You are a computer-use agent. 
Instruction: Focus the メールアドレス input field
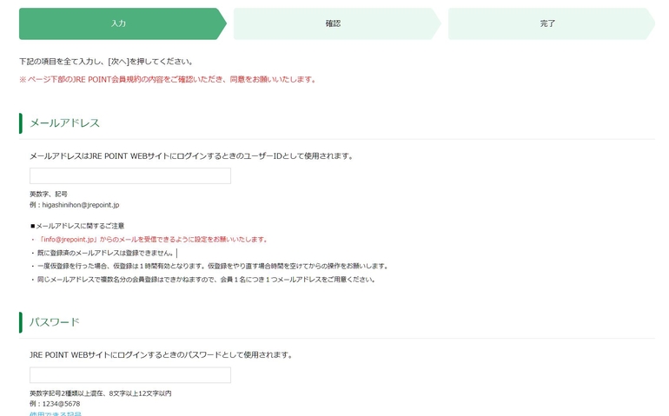coord(130,175)
